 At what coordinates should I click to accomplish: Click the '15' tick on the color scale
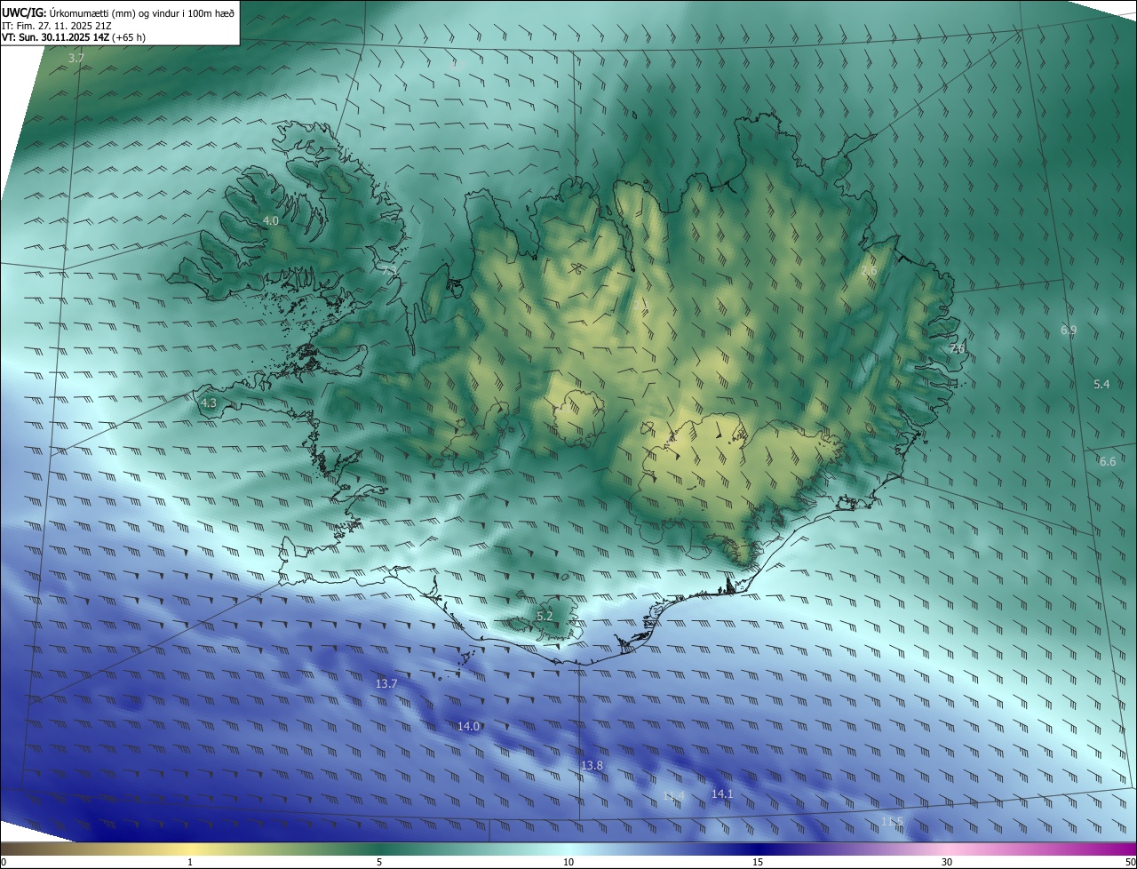(758, 862)
